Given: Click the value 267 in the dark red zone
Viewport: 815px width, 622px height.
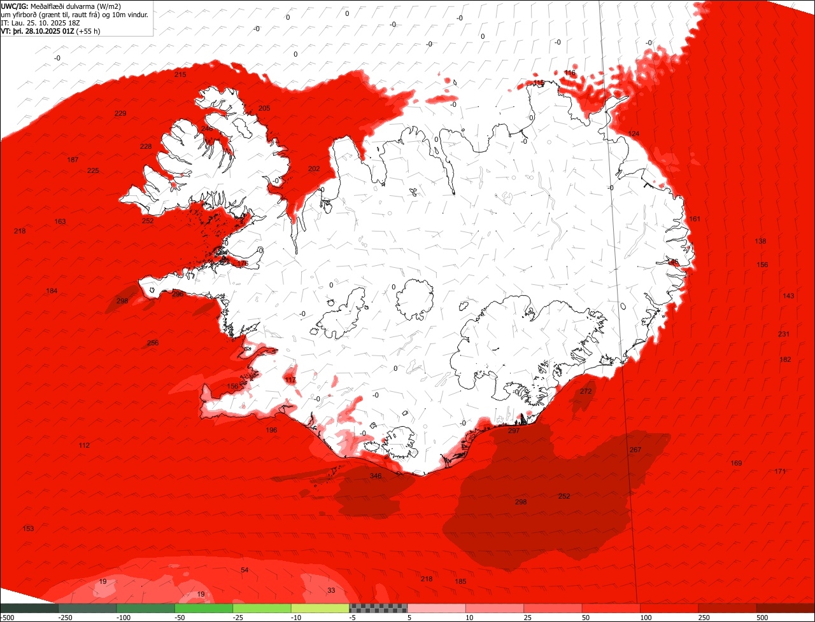Looking at the screenshot, I should (x=635, y=450).
